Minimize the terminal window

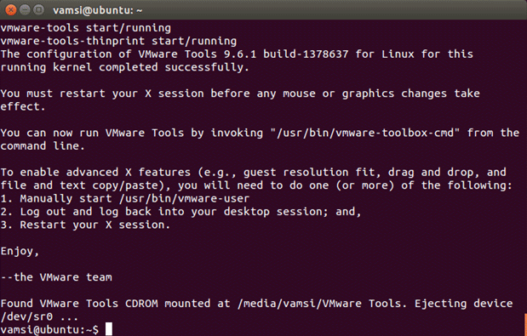(x=25, y=10)
